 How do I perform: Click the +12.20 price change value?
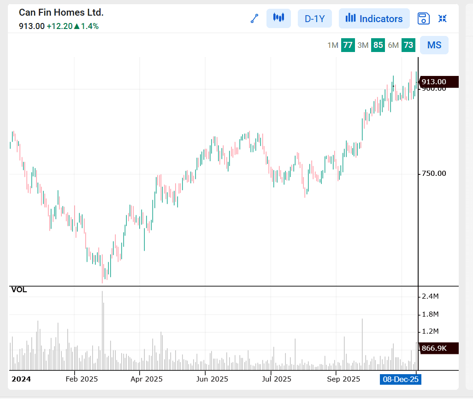(60, 26)
